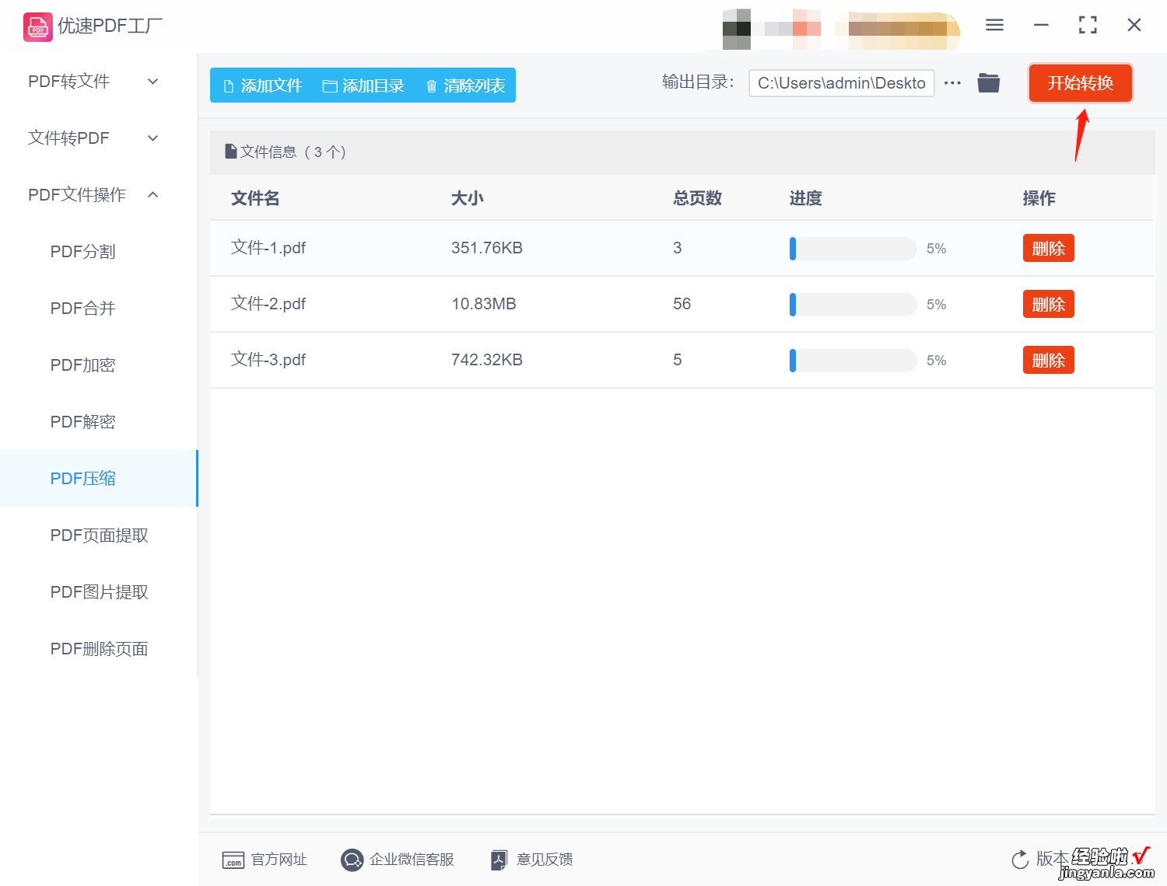Open the output folder icon
Image resolution: width=1167 pixels, height=886 pixels.
point(989,82)
